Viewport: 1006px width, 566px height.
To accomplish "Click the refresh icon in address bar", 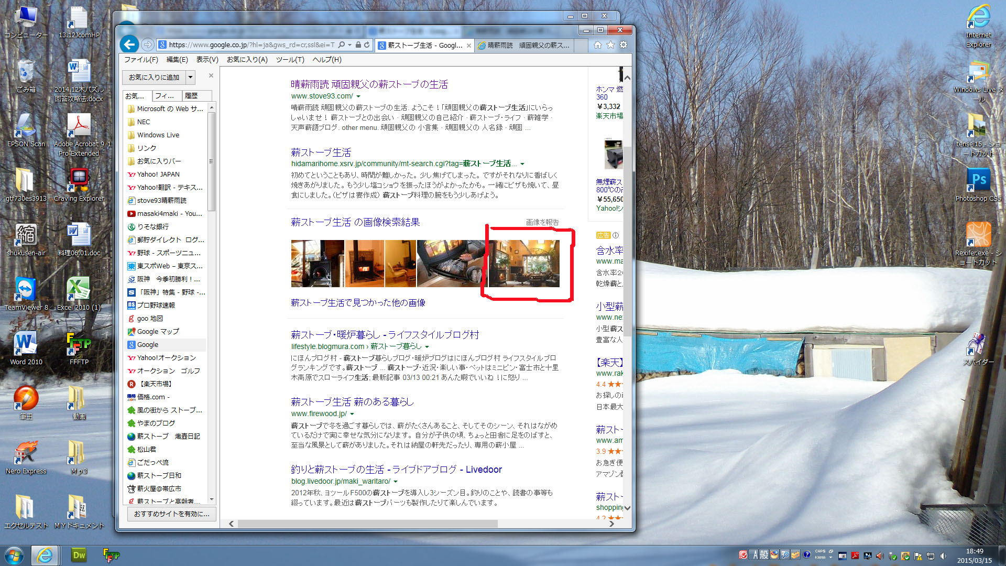I will click(367, 45).
